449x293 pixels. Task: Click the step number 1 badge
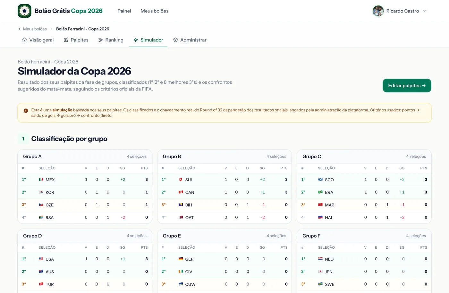[23, 139]
